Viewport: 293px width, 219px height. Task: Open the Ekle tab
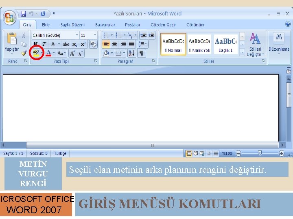coord(46,25)
